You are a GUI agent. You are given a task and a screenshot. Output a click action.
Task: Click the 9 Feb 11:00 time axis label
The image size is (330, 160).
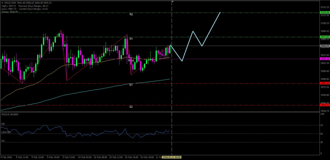click(23, 157)
